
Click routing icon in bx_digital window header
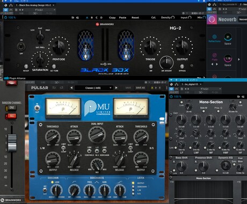pos(177,84)
